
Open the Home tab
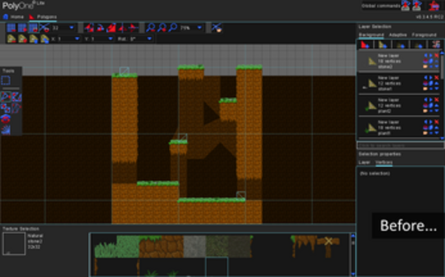click(x=14, y=17)
